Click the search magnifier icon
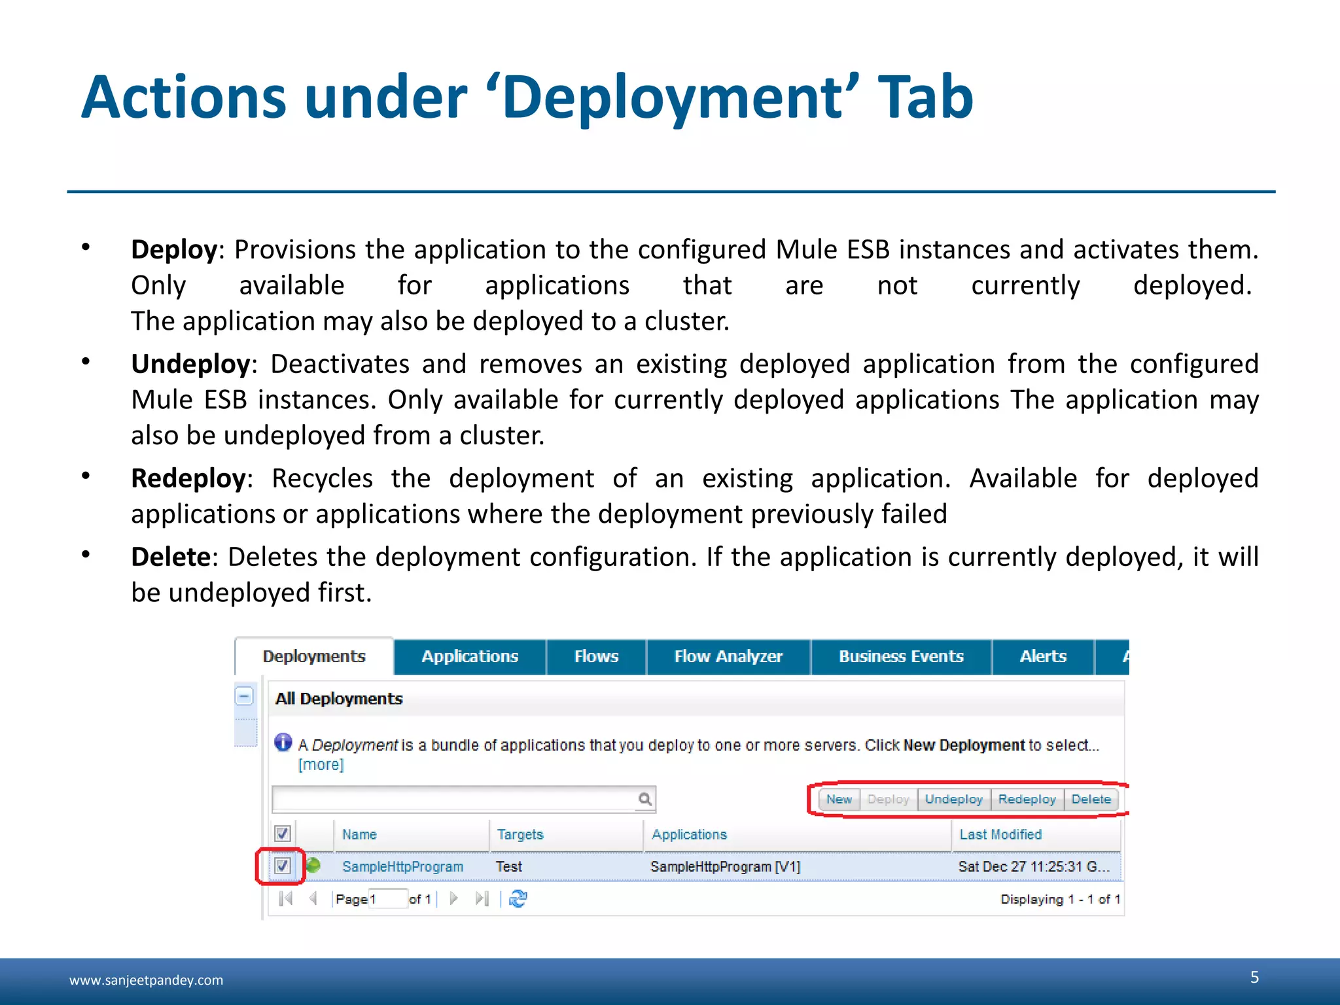Viewport: 1340px width, 1005px height. tap(644, 799)
